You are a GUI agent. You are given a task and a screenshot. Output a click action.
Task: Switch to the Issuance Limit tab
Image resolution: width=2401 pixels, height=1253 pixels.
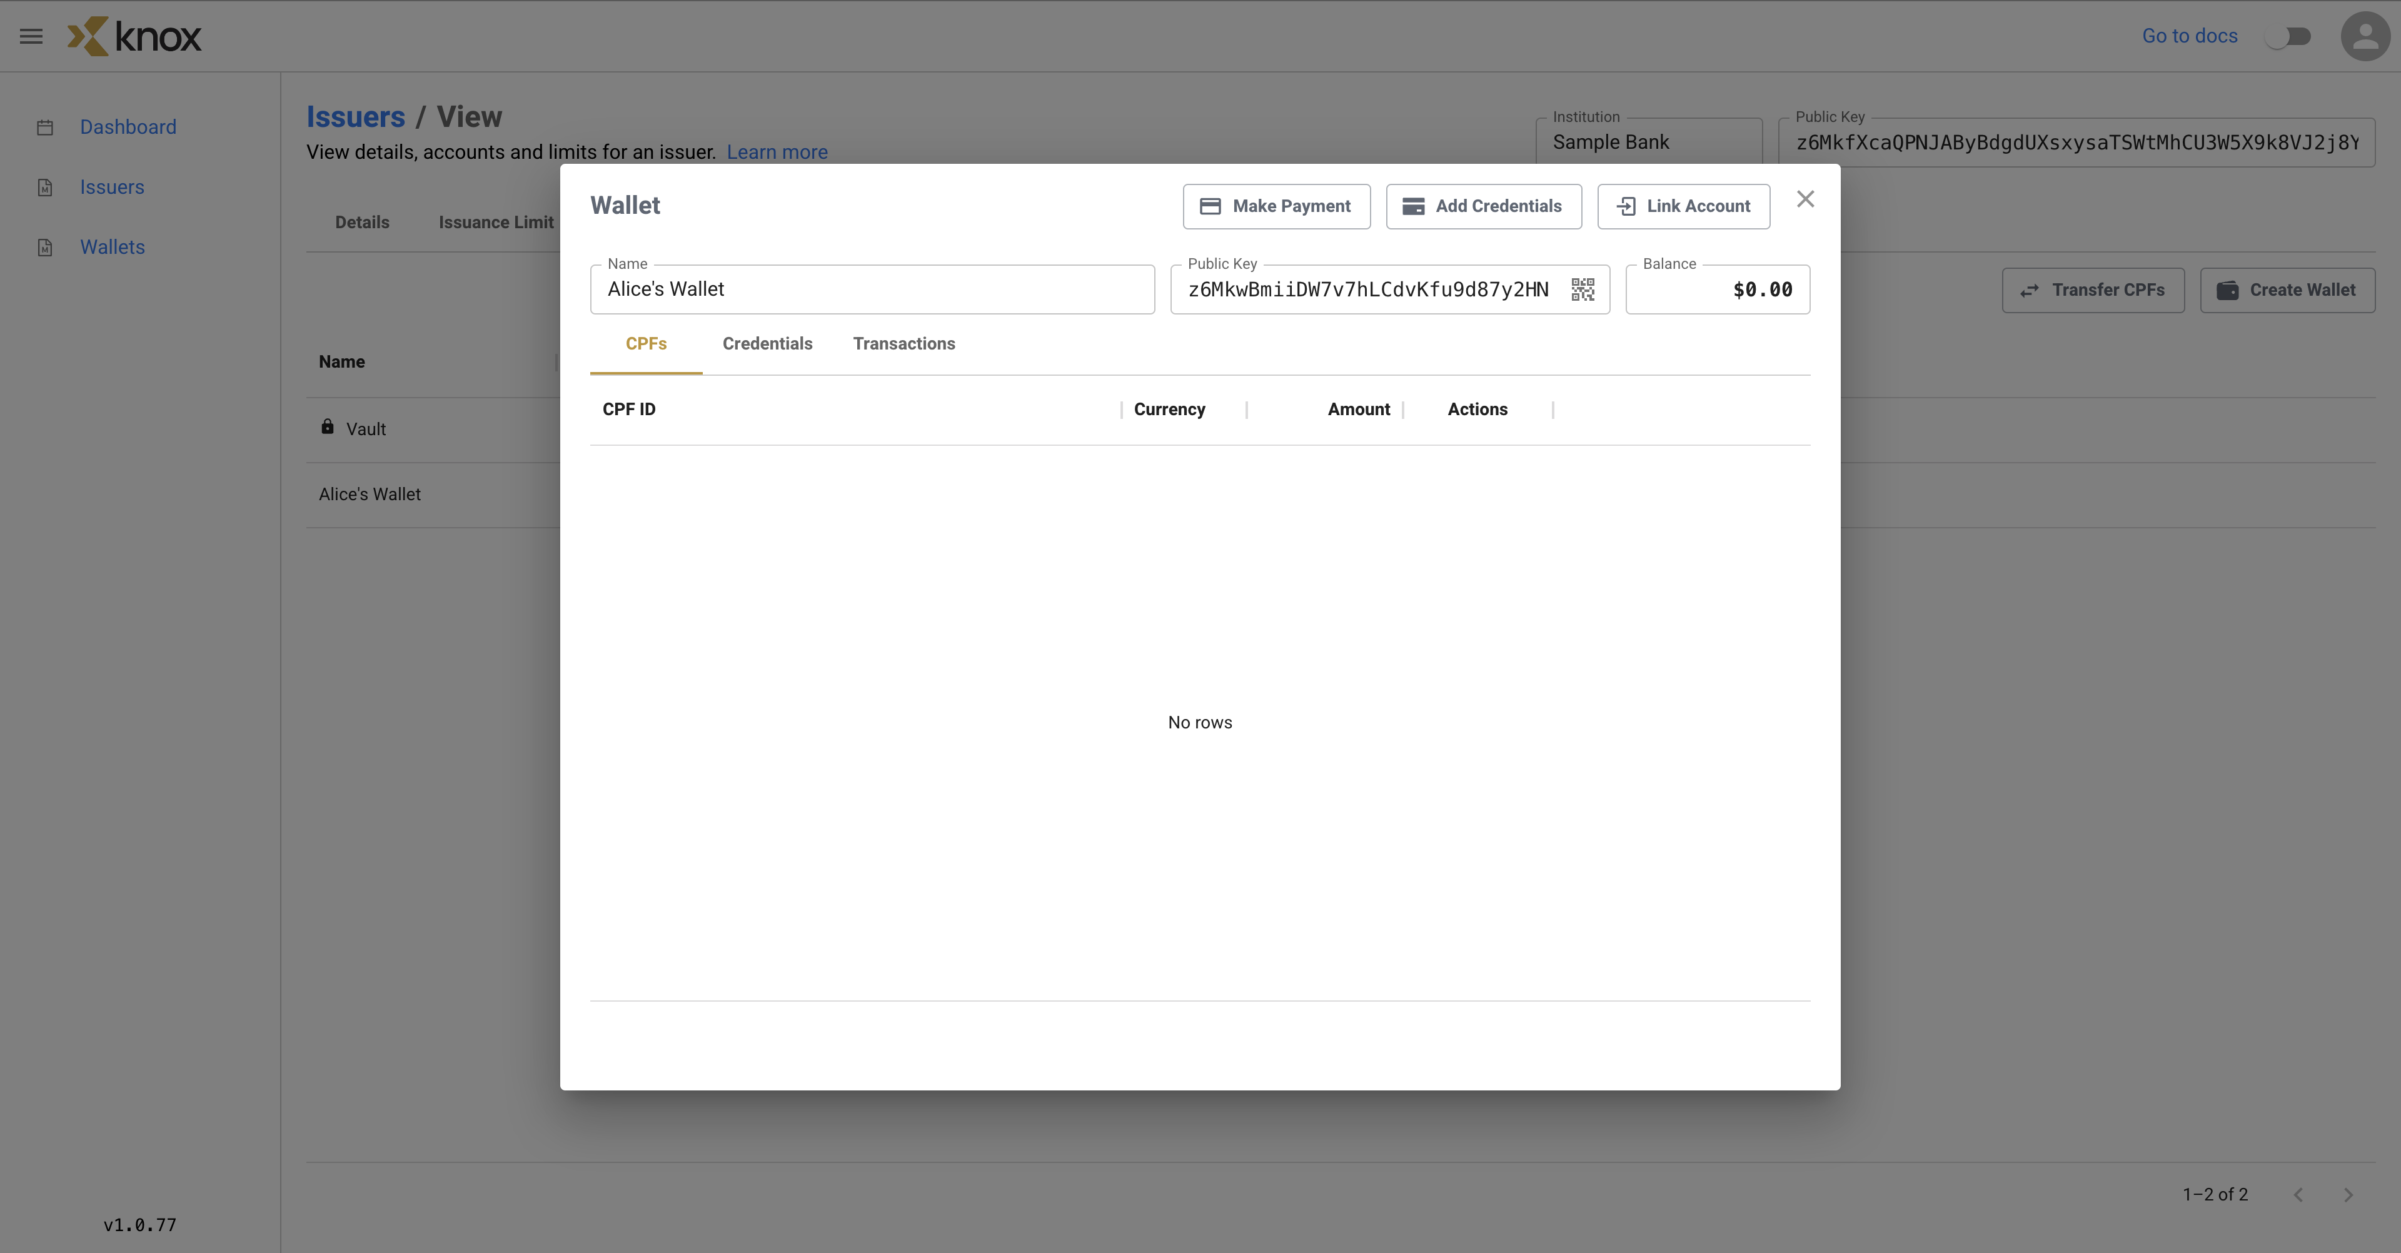[496, 223]
